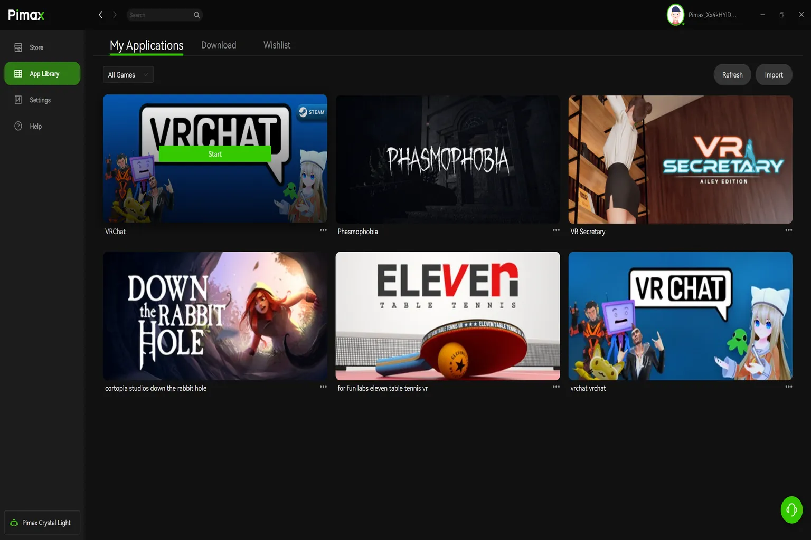Image resolution: width=811 pixels, height=540 pixels.
Task: Open Help from the sidebar
Action: (42, 126)
